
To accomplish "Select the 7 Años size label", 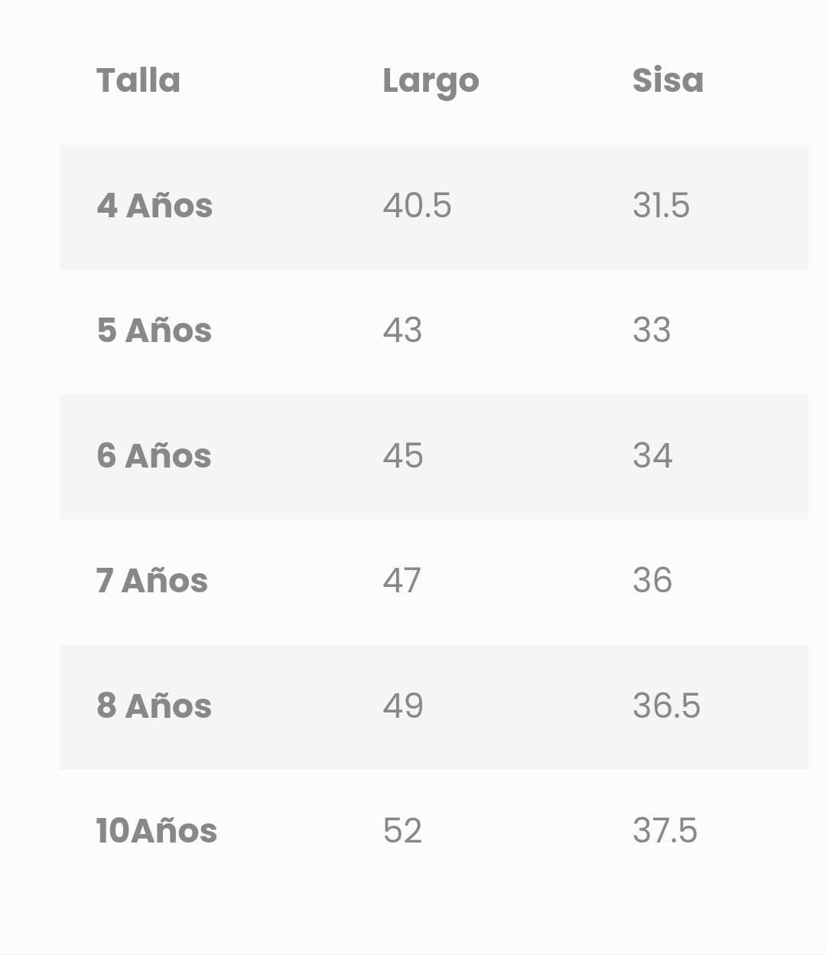I will (152, 581).
